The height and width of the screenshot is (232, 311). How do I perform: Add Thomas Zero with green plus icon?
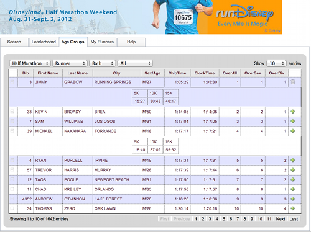(x=293, y=208)
